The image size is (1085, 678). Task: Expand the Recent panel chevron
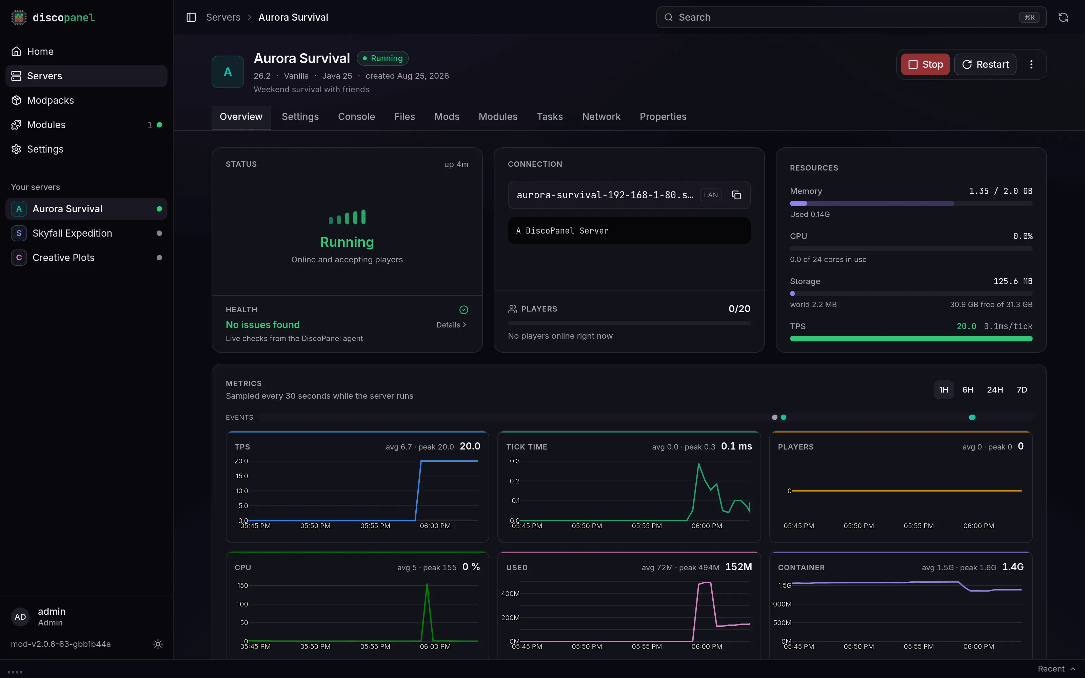[x=1072, y=669]
